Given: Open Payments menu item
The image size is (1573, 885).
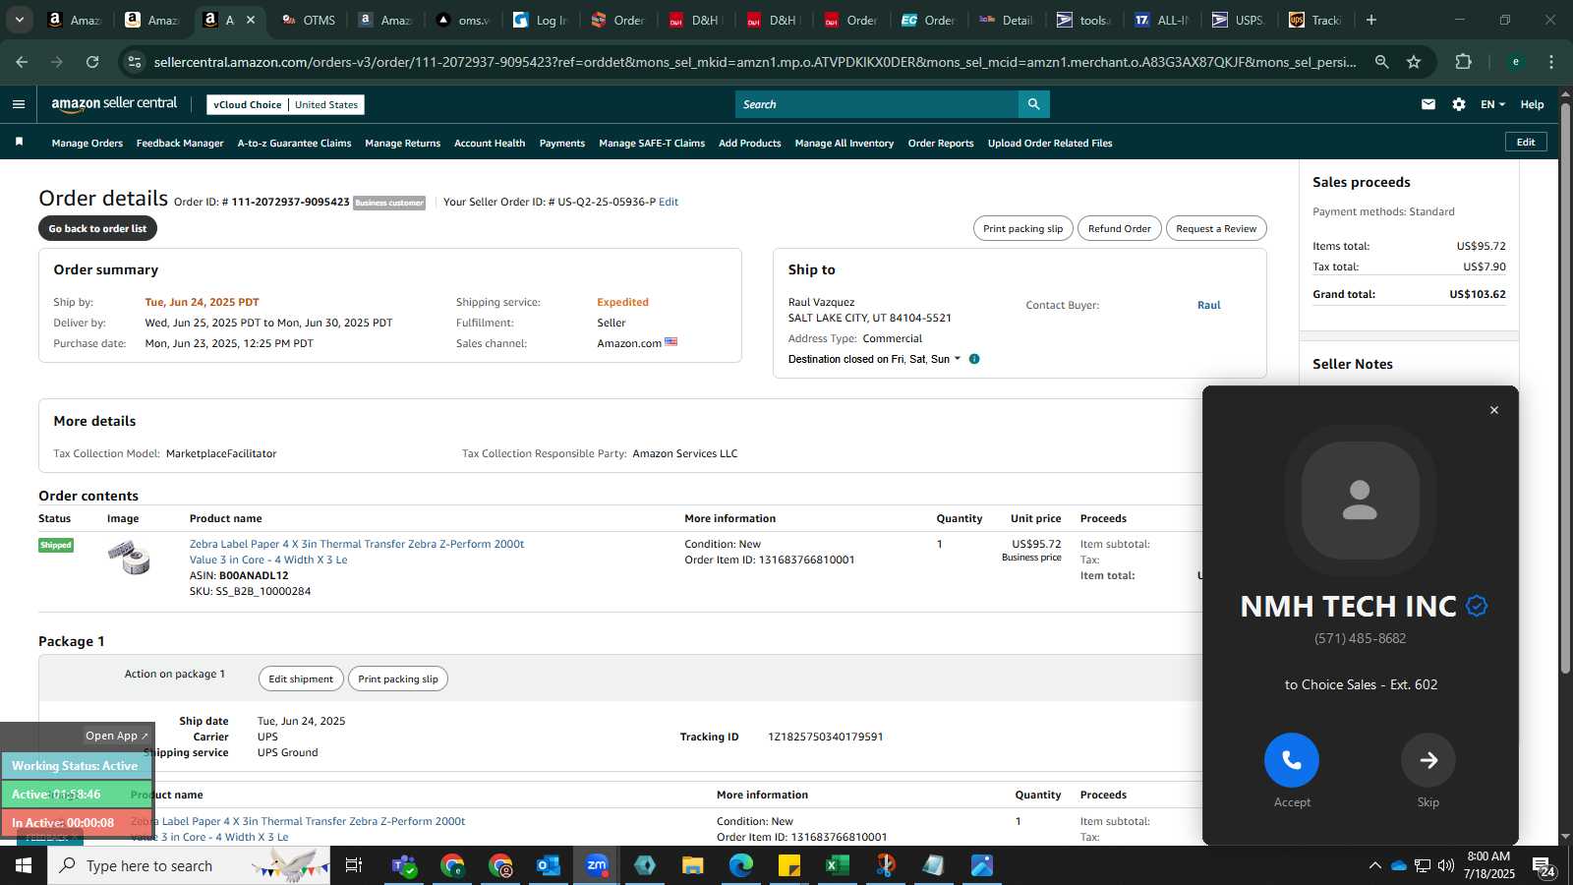Looking at the screenshot, I should (562, 144).
